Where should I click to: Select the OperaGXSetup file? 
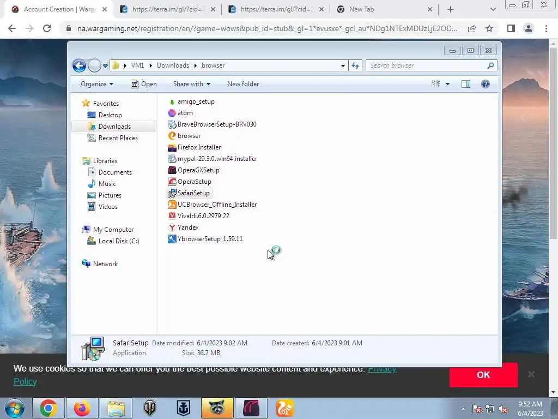[x=194, y=170]
